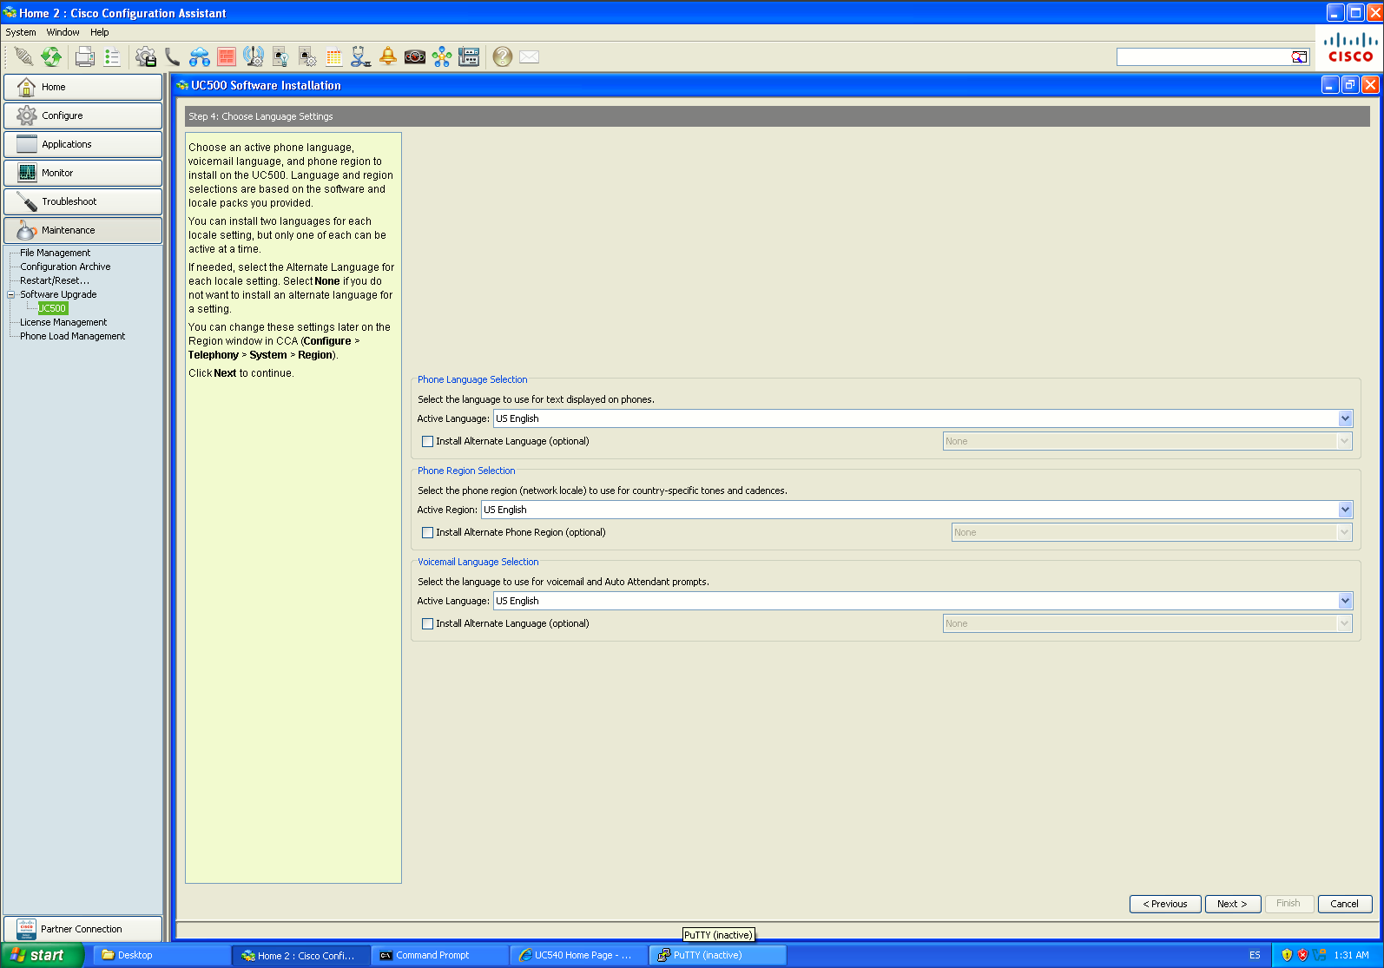1384x968 pixels.
Task: Open Configuration Archive in the tree
Action: point(65,267)
